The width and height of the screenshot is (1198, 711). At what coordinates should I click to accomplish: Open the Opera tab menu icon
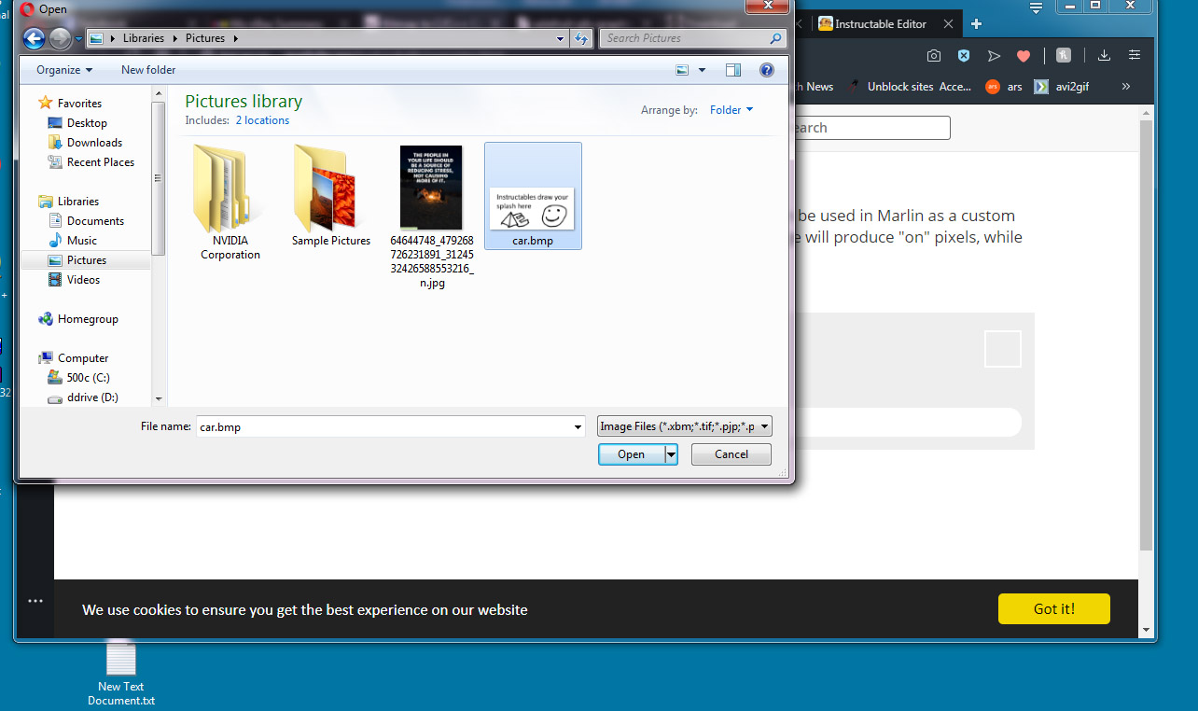(x=1036, y=8)
